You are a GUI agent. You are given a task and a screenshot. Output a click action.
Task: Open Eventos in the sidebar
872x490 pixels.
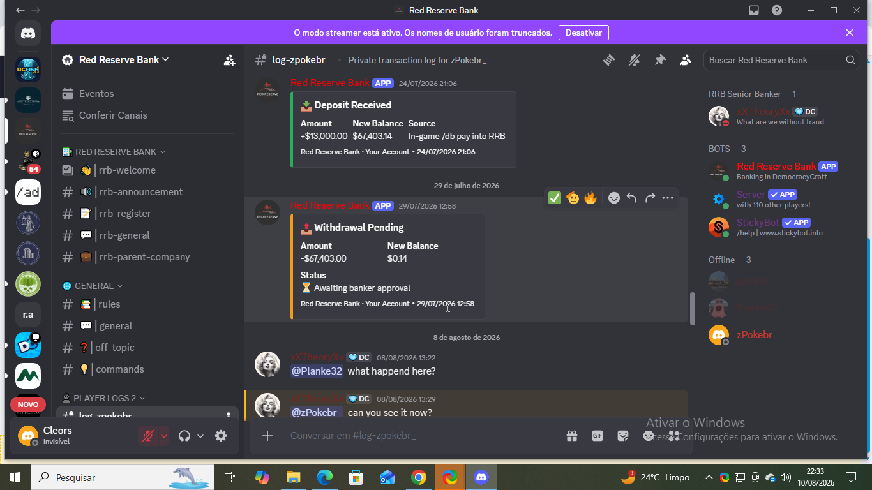click(147, 94)
